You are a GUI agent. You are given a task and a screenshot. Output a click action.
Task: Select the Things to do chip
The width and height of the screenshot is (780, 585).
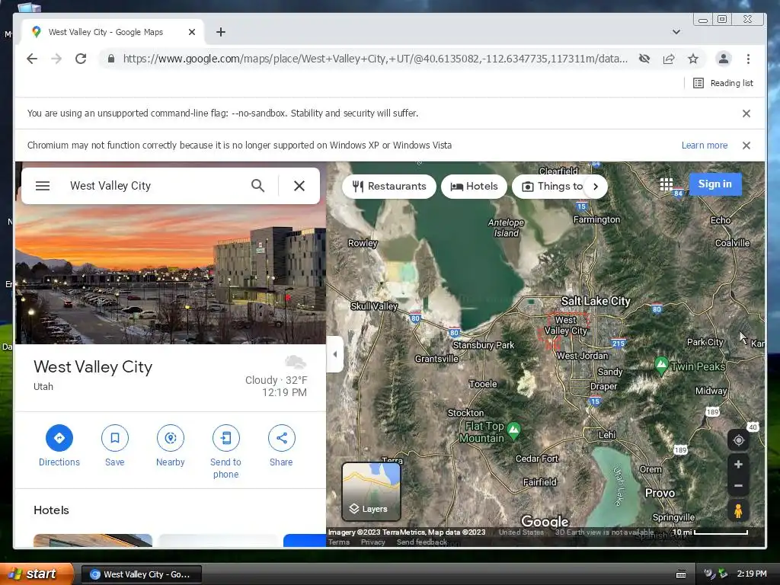click(x=551, y=187)
